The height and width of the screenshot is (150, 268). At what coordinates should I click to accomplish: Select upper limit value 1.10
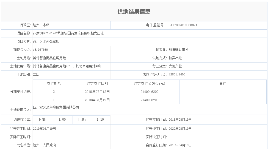click(100, 120)
